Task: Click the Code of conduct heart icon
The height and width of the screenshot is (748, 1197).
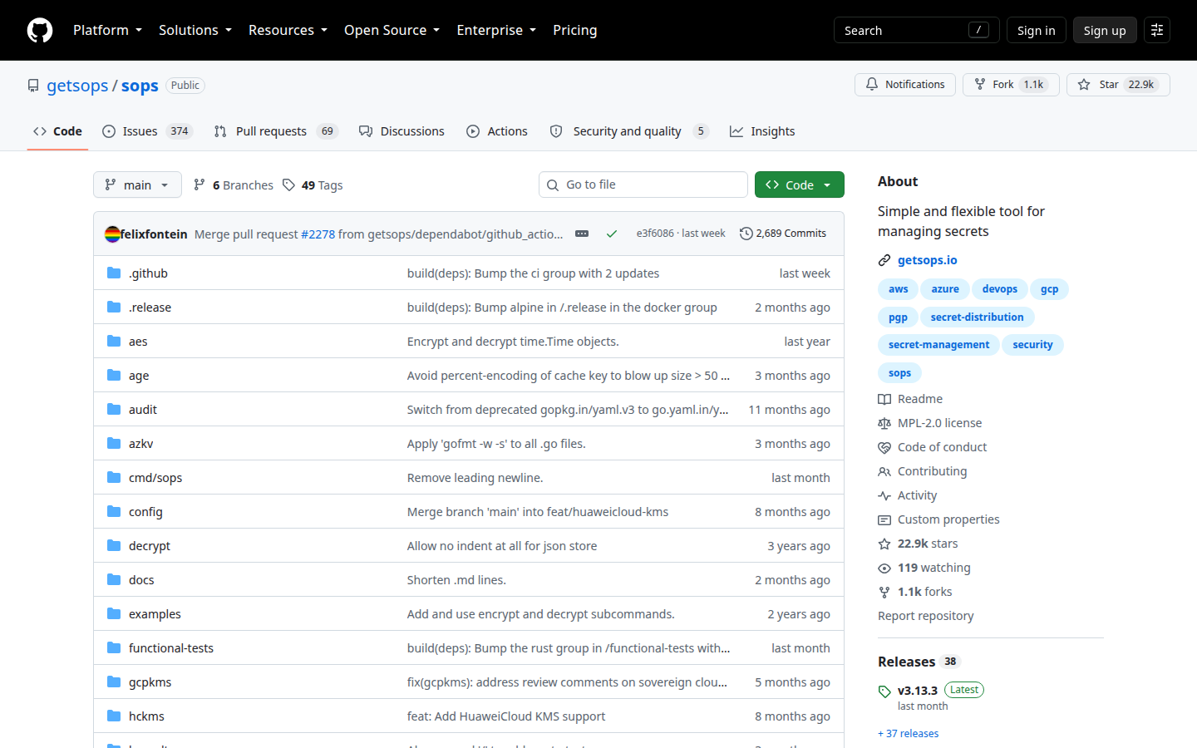Action: (884, 447)
